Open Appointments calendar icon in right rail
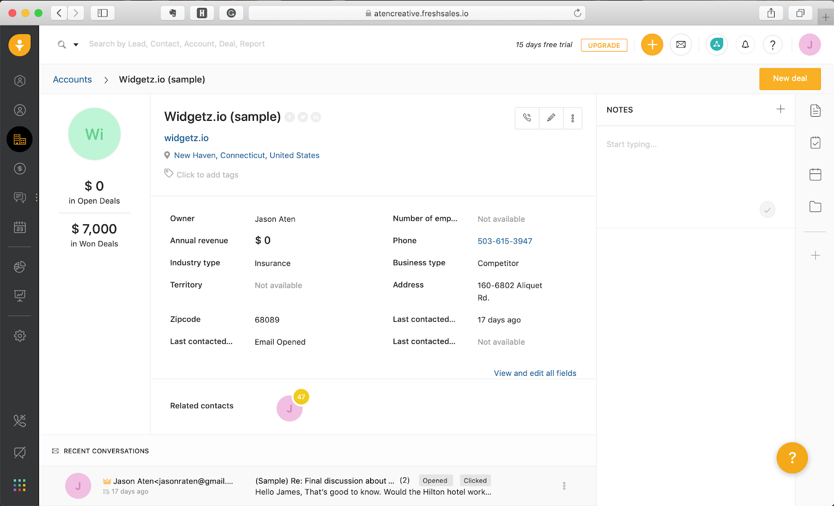Screen dimensions: 834x506 coord(816,174)
